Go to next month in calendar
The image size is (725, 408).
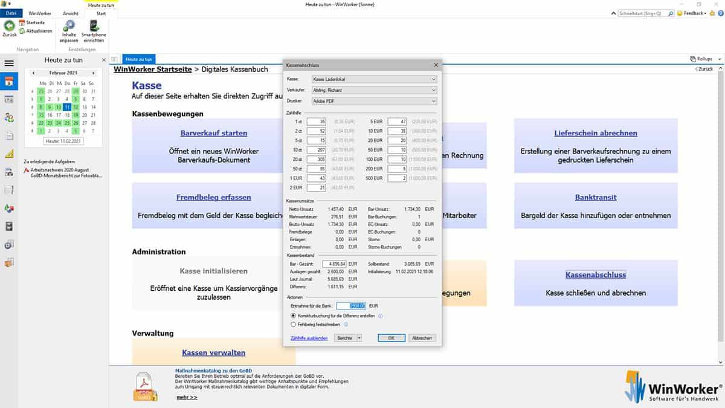pyautogui.click(x=94, y=73)
